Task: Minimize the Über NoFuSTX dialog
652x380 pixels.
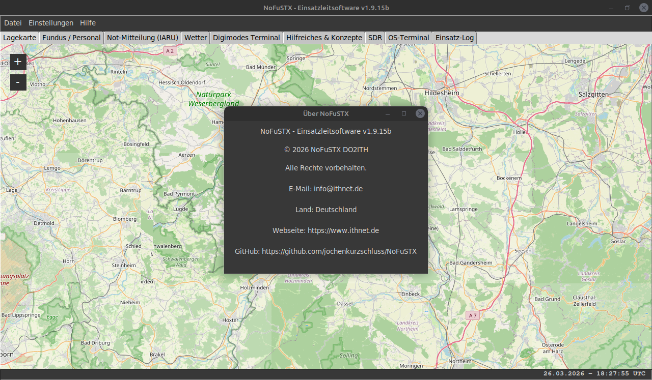Action: click(388, 113)
